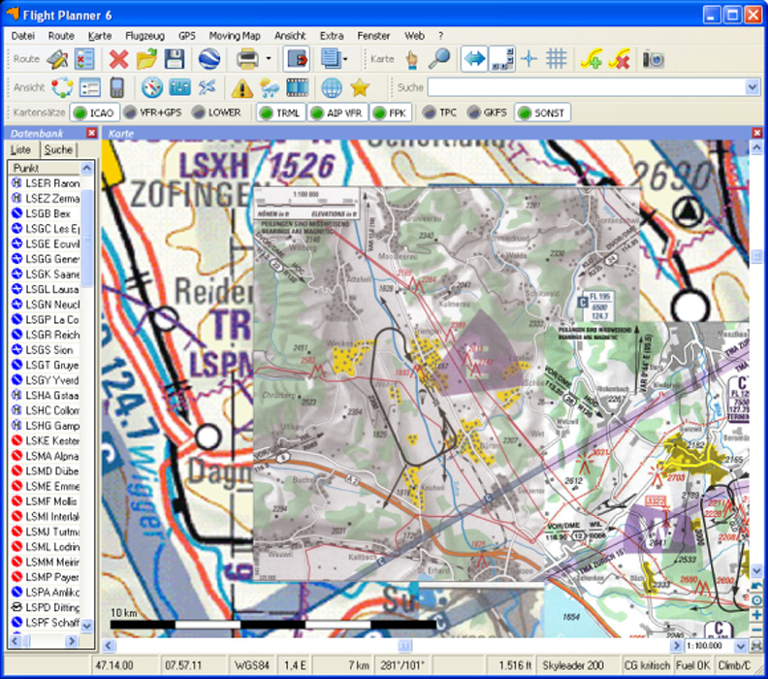
Task: Select LSGS Sion in the list
Action: click(45, 350)
